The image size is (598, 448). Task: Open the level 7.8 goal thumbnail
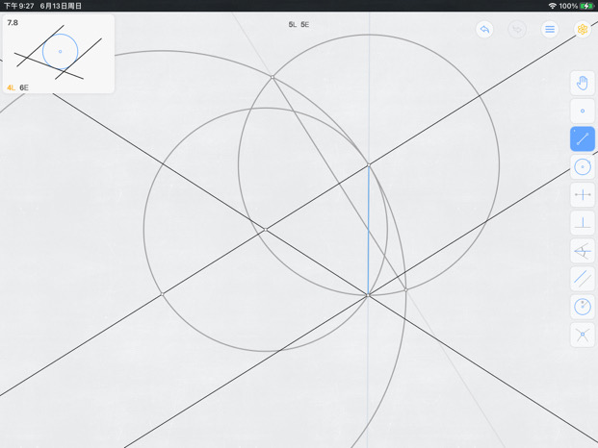pos(59,54)
